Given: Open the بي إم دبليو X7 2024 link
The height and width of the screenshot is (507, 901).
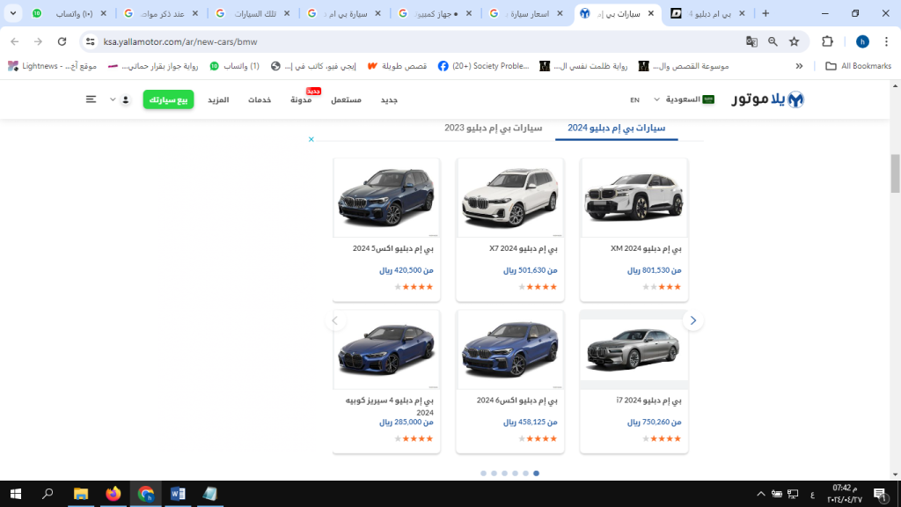Looking at the screenshot, I should point(523,249).
